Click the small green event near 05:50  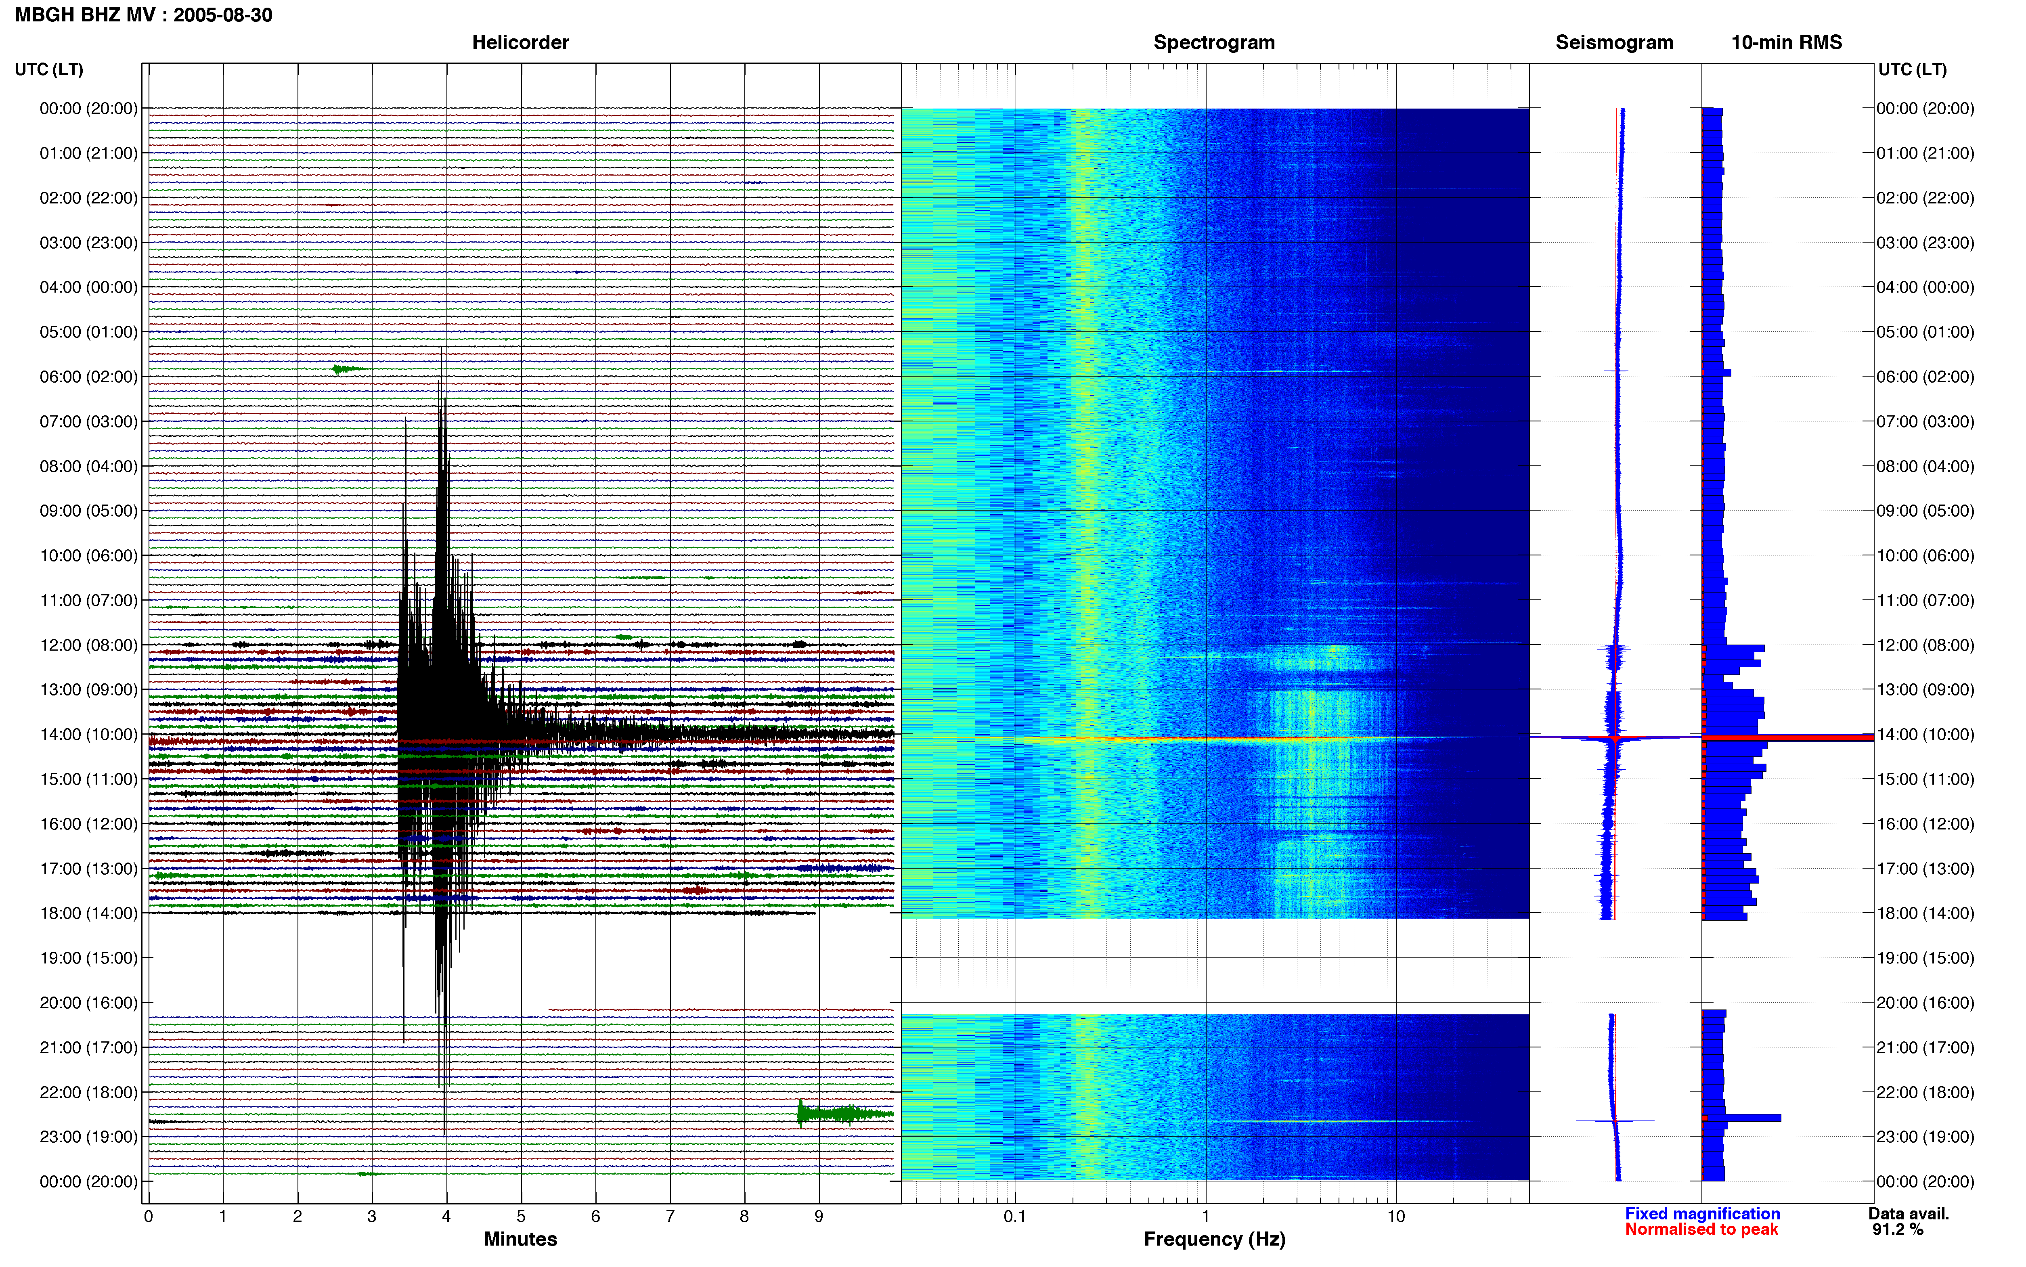click(347, 369)
